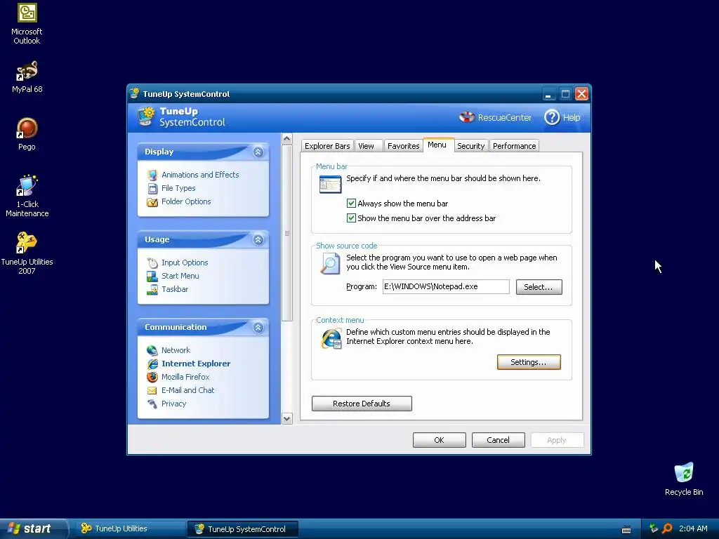Open the Windows Start menu
The height and width of the screenshot is (539, 719).
point(33,528)
